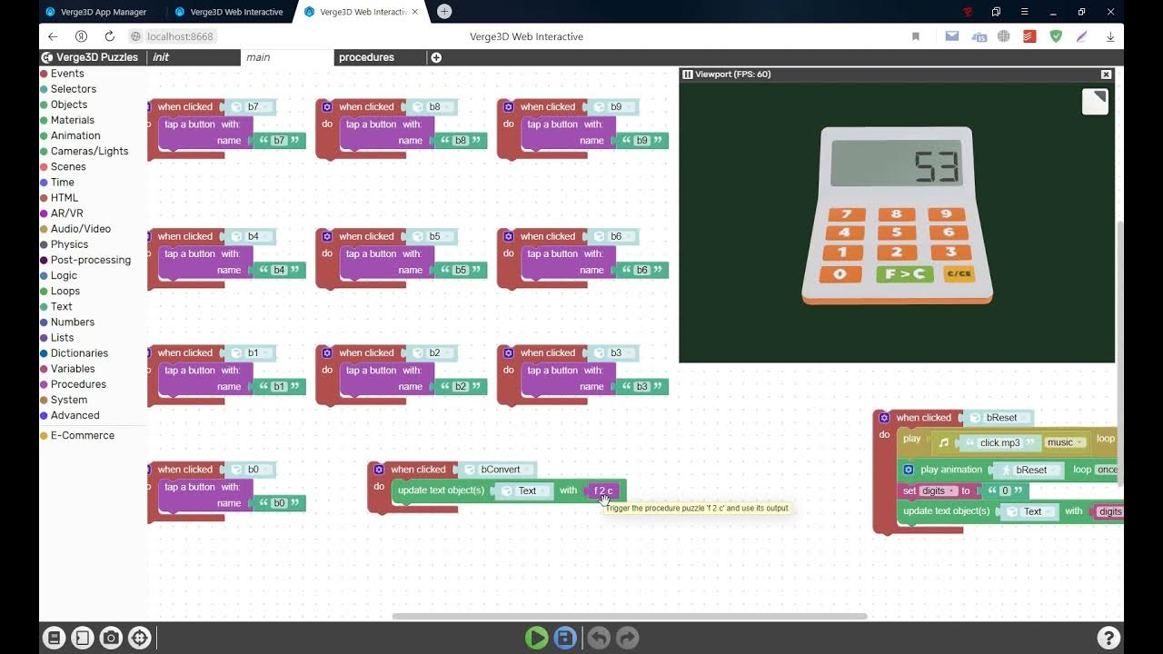Toggle the Viewport panel pause icon
Screen dimensions: 1163x654
click(x=688, y=74)
